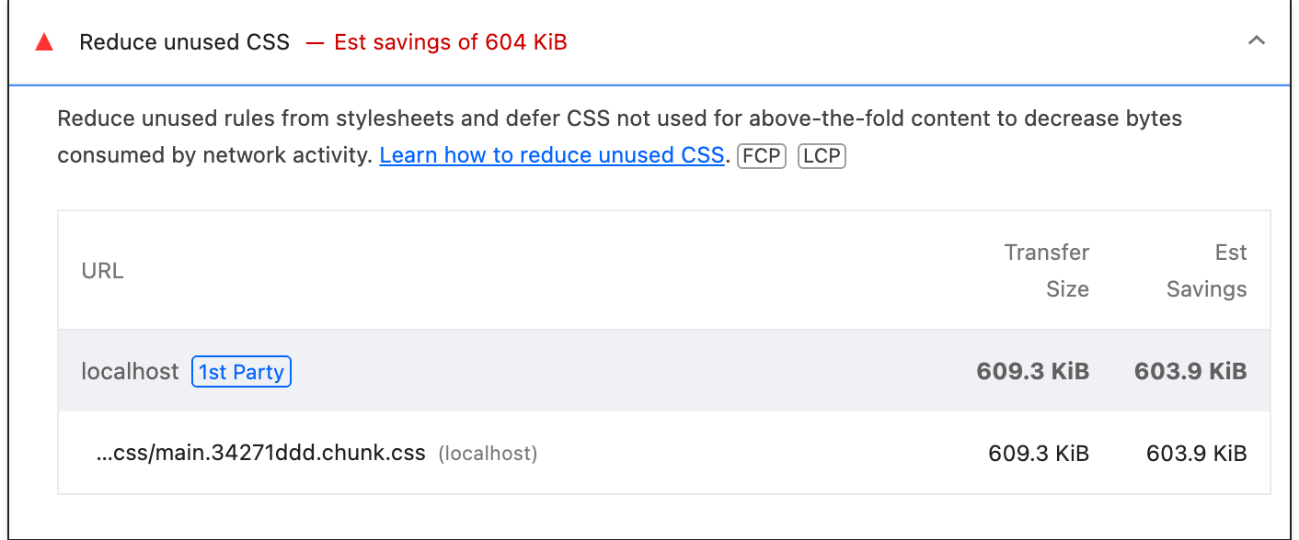Click the Est Savings column header
The width and height of the screenshot is (1299, 540).
[x=1206, y=270]
